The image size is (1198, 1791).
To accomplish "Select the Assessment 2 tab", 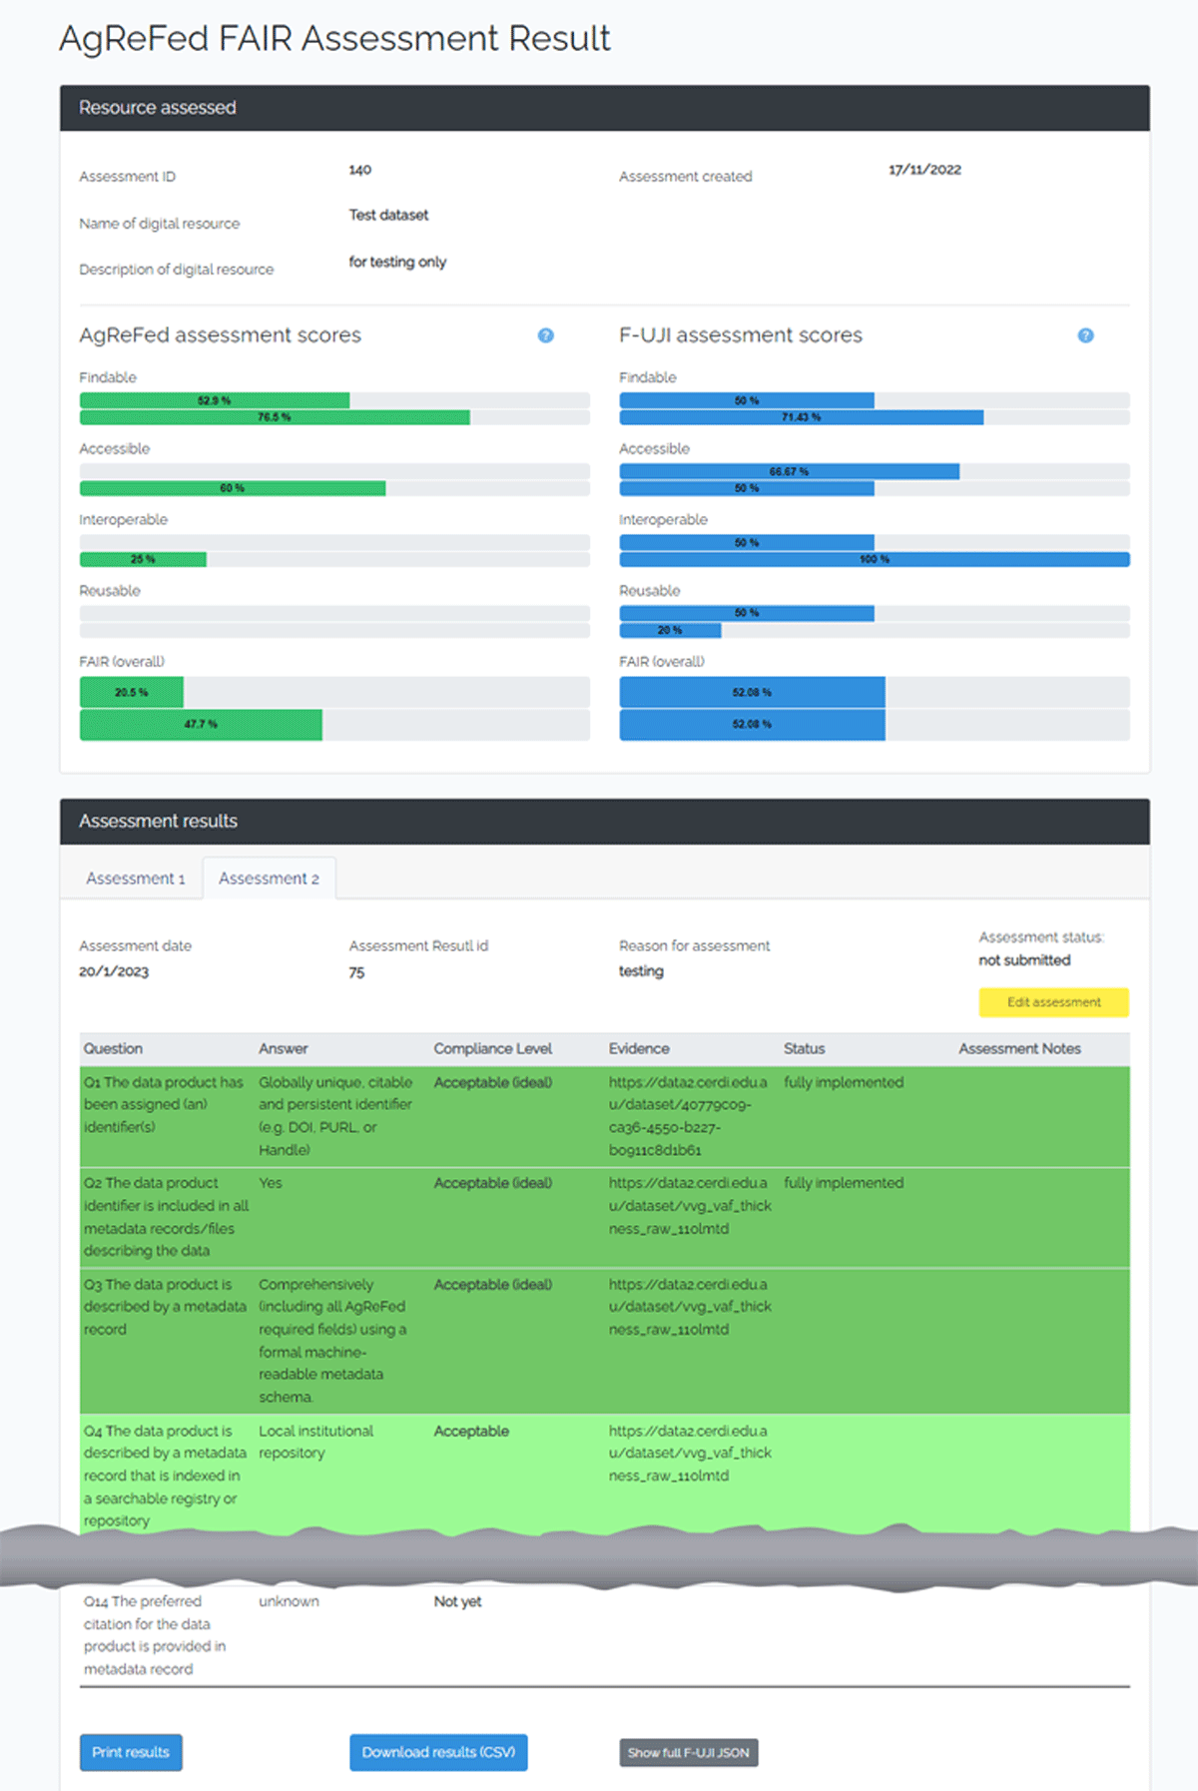I will (x=269, y=879).
